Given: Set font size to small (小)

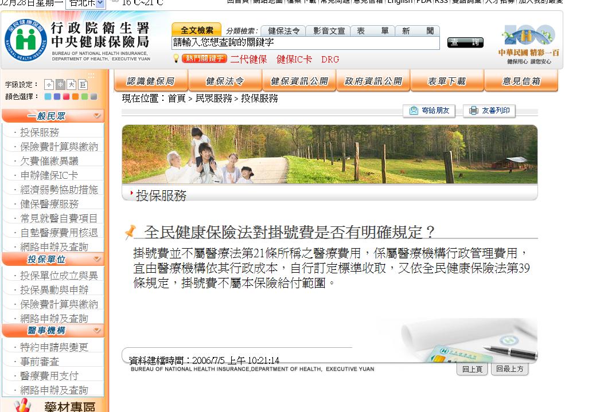Looking at the screenshot, I should click(x=49, y=84).
